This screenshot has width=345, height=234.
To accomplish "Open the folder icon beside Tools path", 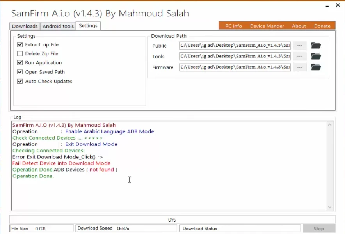I will (315, 56).
